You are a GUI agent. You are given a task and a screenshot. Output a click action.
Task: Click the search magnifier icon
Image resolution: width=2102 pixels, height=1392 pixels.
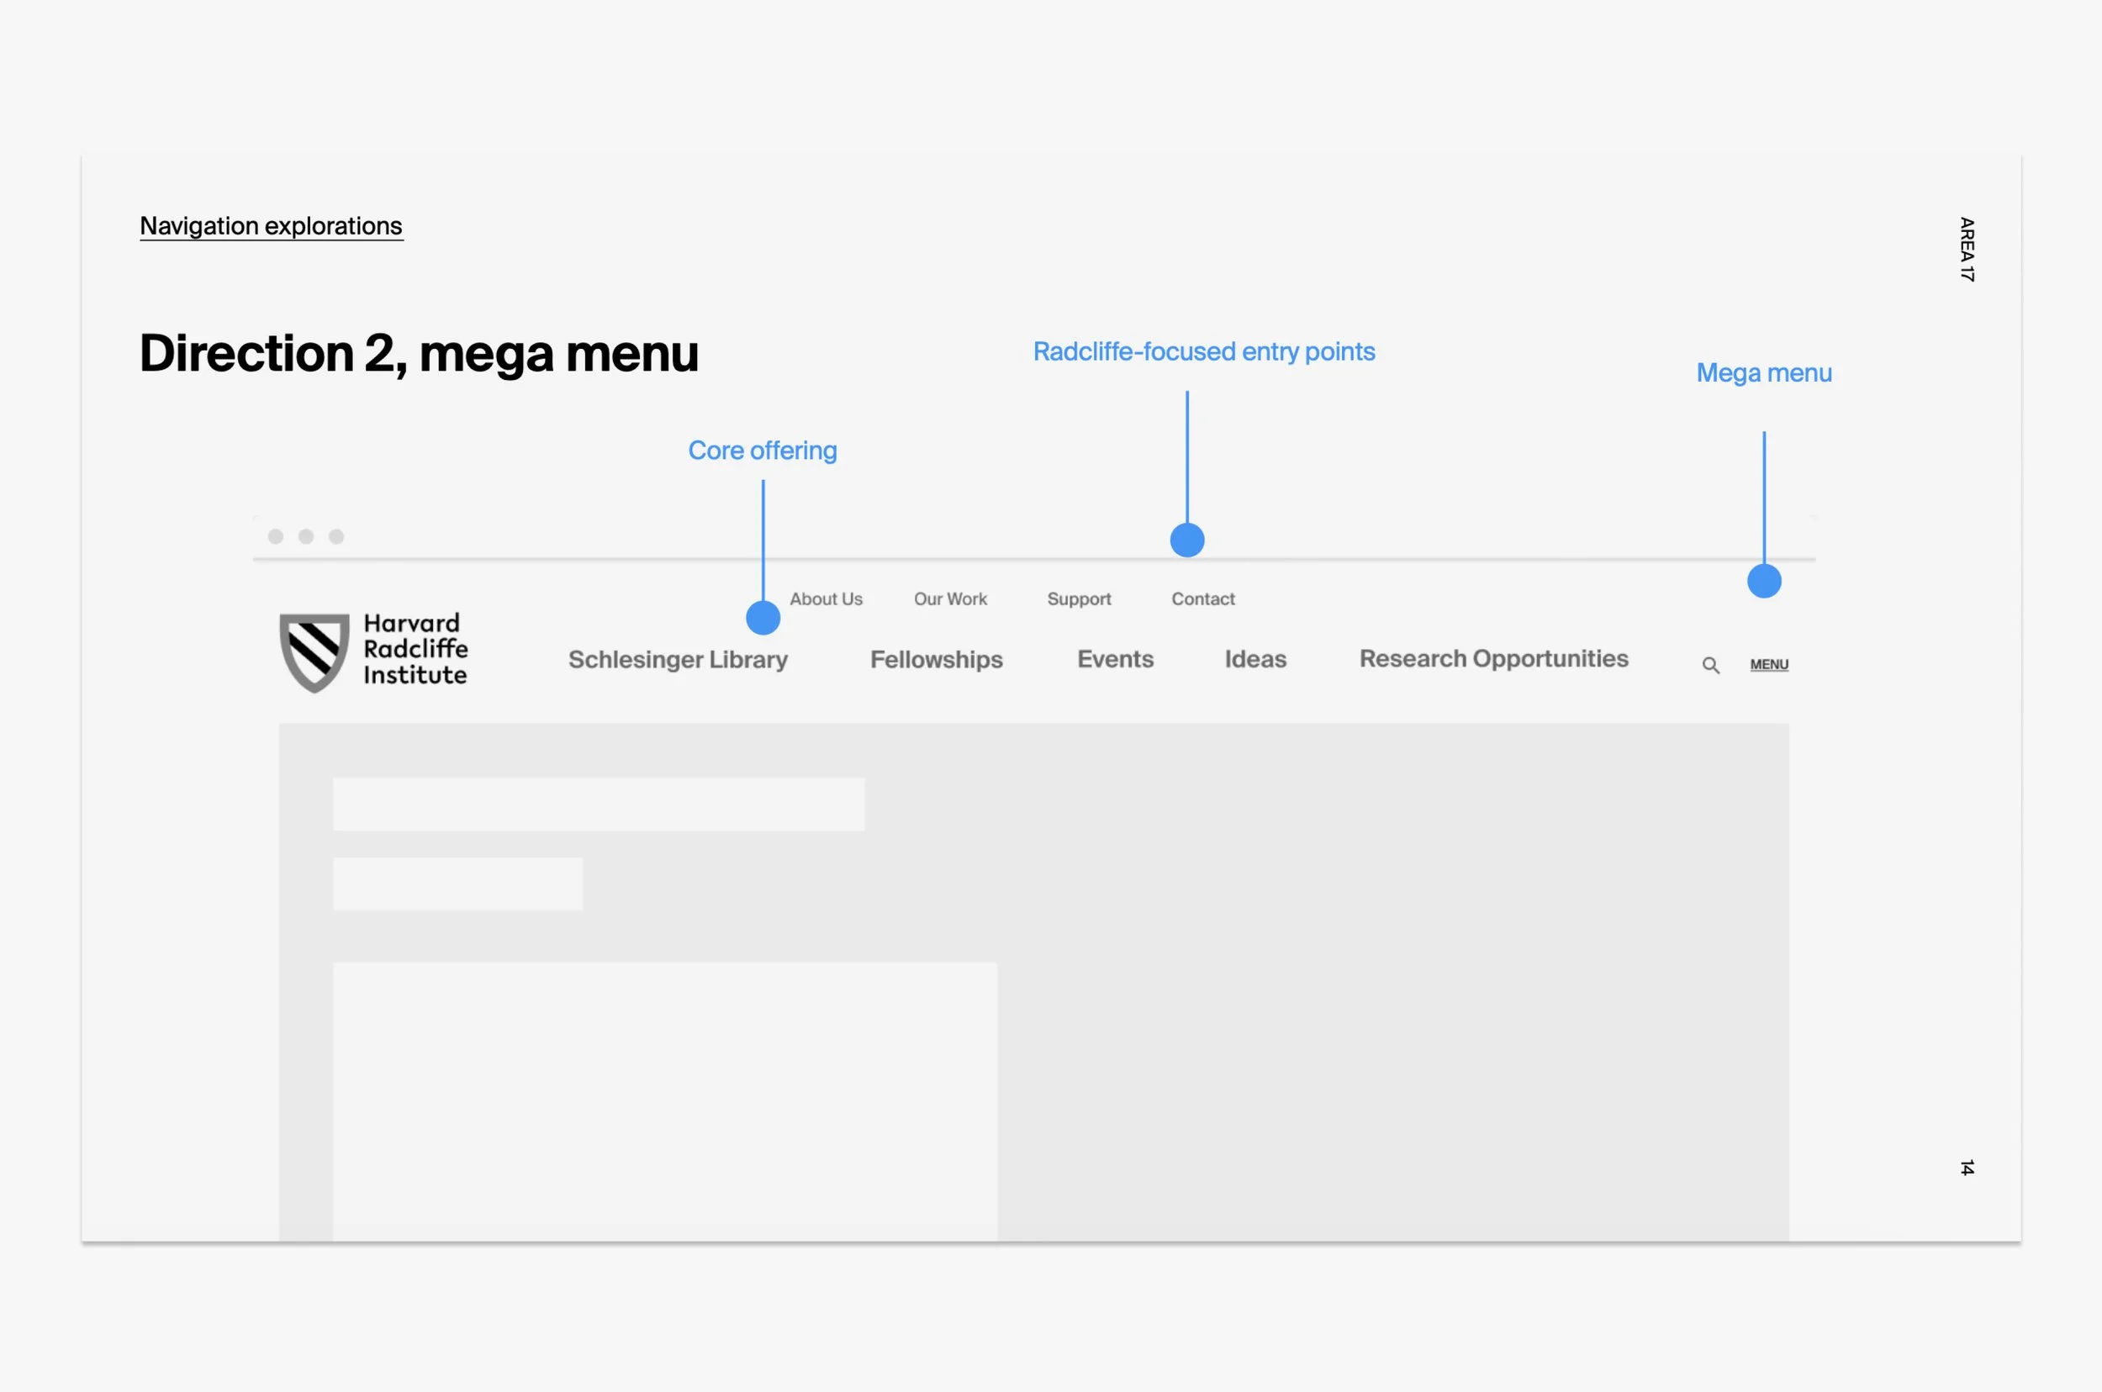pos(1710,665)
